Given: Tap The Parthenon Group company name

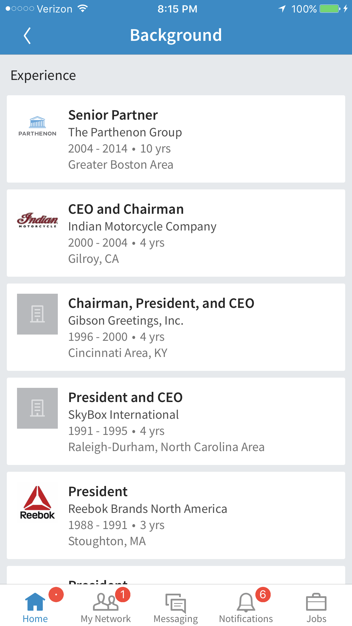Looking at the screenshot, I should pyautogui.click(x=125, y=132).
